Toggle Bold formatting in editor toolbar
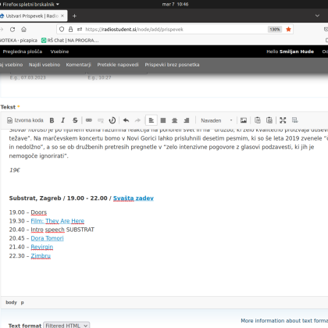This screenshot has width=328, height=328. click(x=52, y=120)
